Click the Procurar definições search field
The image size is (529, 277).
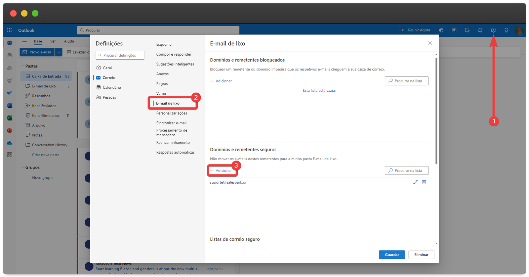(x=120, y=55)
